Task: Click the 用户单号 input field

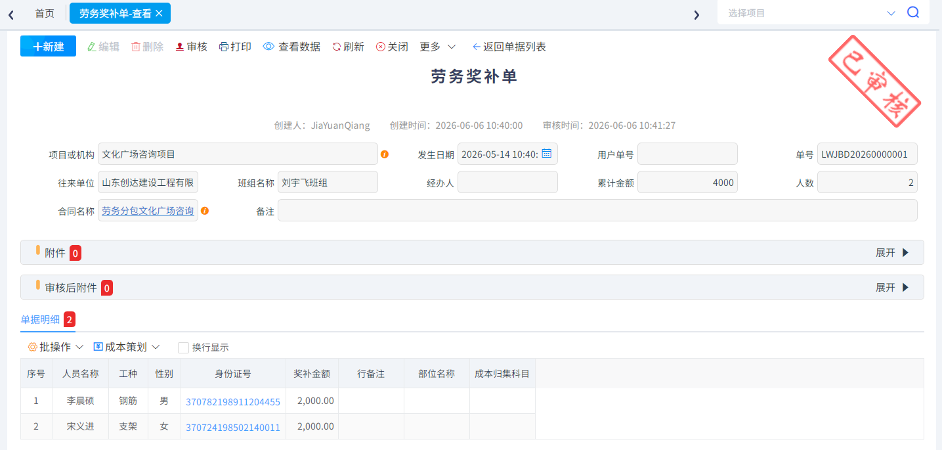Action: [x=687, y=154]
